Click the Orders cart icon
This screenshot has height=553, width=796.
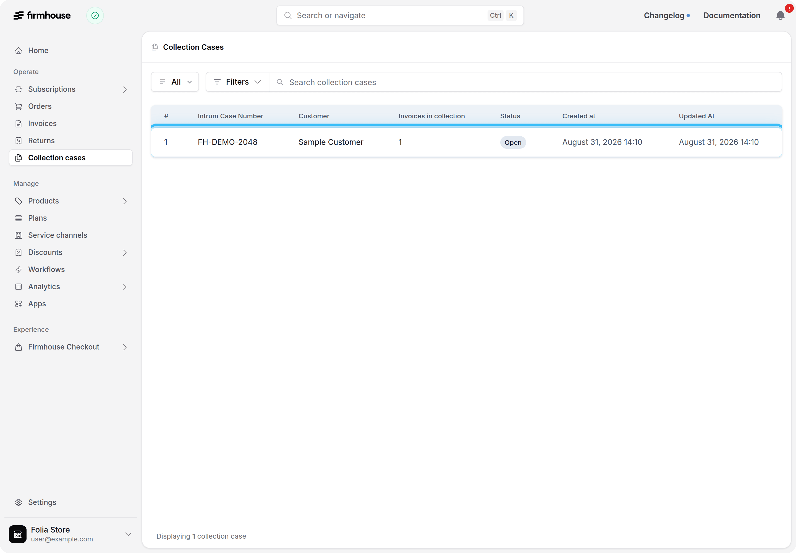19,106
